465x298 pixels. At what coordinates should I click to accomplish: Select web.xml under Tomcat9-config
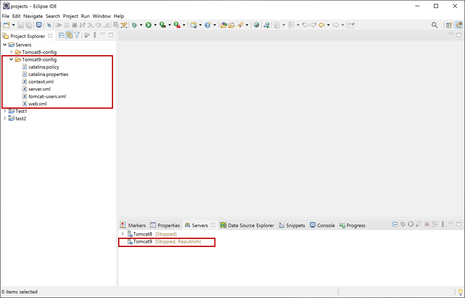click(35, 104)
